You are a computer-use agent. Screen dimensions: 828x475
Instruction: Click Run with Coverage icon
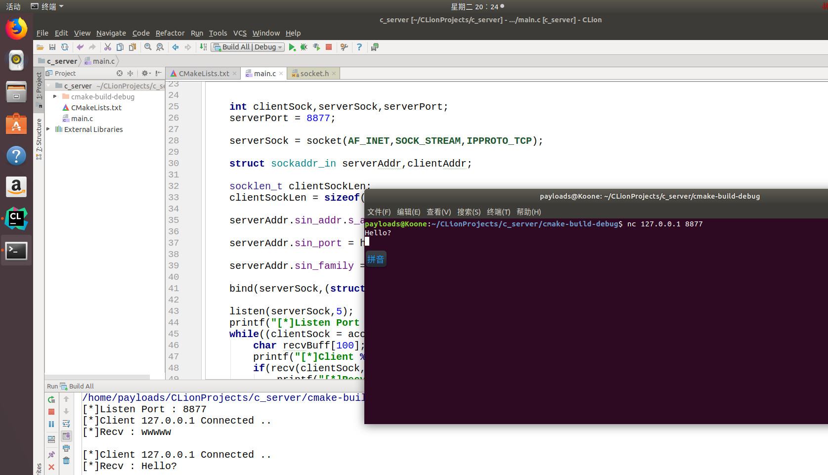click(316, 47)
